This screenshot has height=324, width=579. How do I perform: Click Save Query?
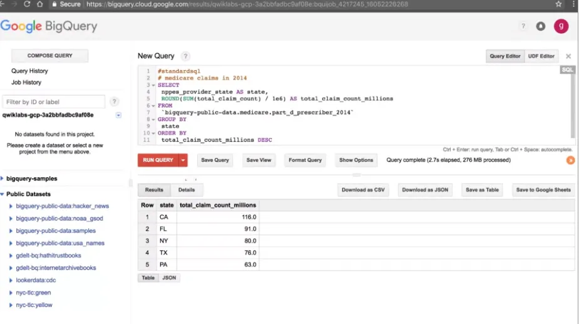[215, 160]
